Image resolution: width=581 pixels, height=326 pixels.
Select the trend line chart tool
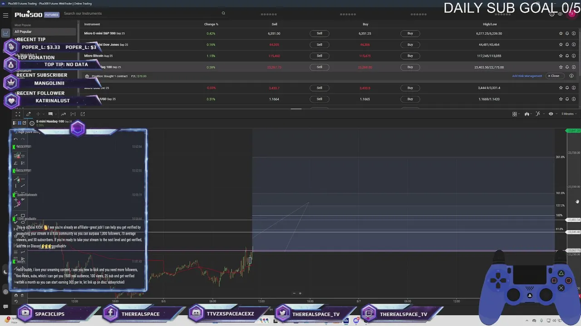pos(64,114)
